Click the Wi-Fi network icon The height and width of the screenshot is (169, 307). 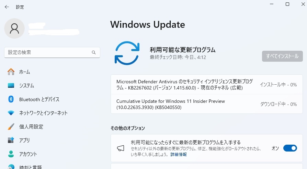(x=11, y=113)
